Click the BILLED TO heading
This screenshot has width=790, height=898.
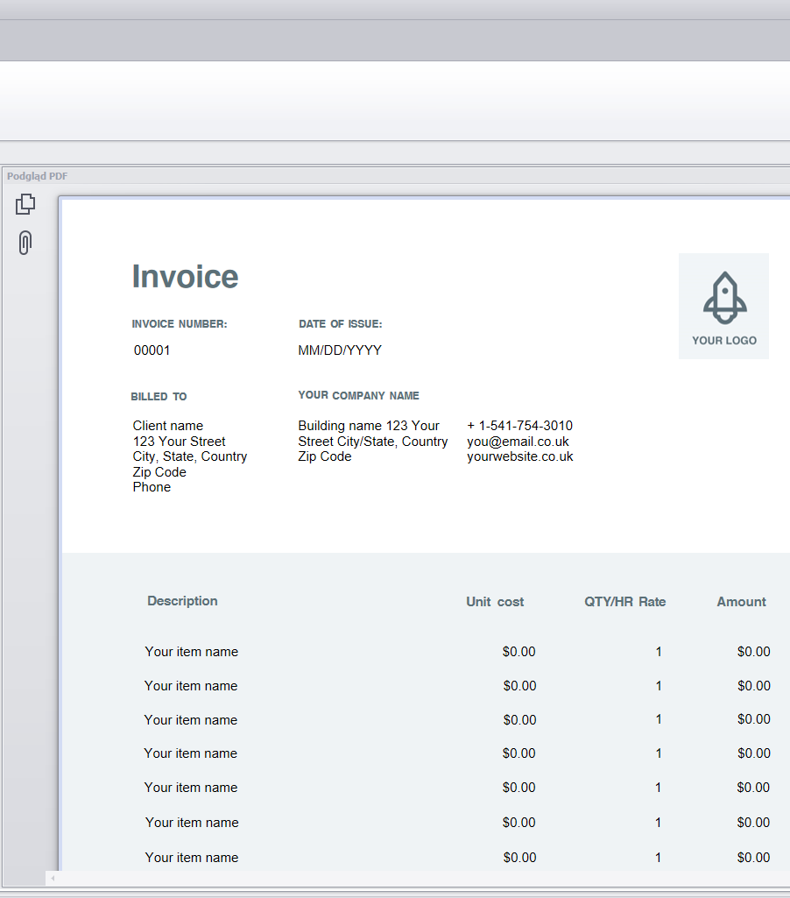coord(159,397)
